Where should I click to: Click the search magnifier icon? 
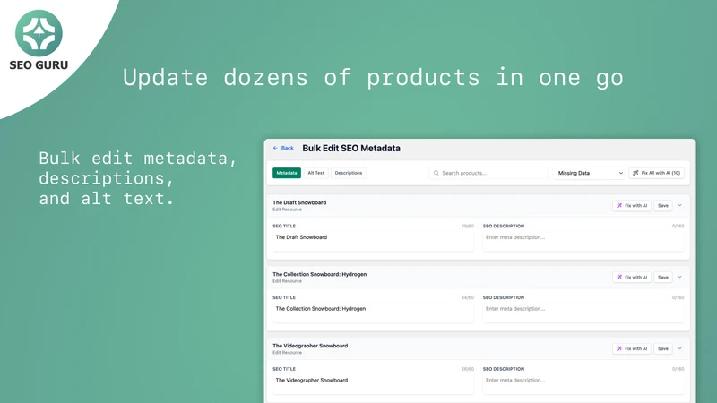pos(436,173)
